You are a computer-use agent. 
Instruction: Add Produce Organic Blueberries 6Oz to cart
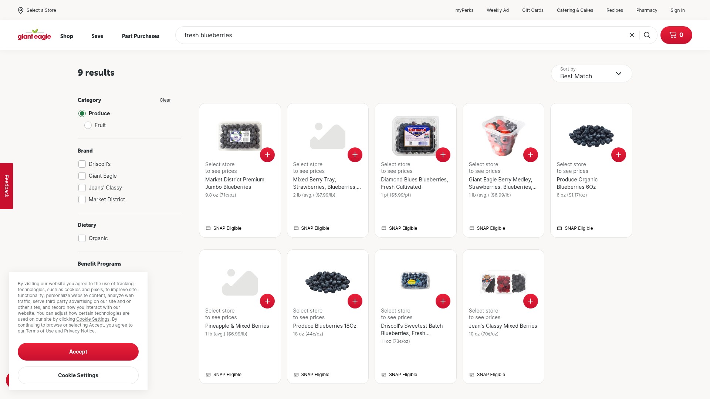(x=619, y=155)
